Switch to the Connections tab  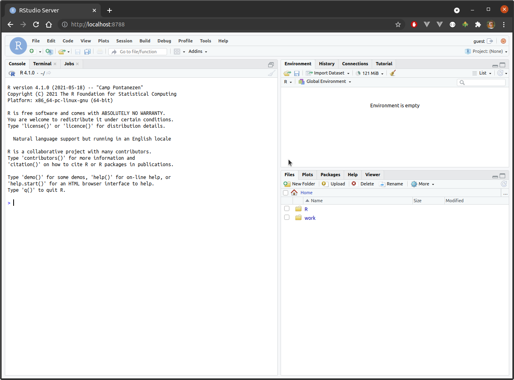pos(355,64)
